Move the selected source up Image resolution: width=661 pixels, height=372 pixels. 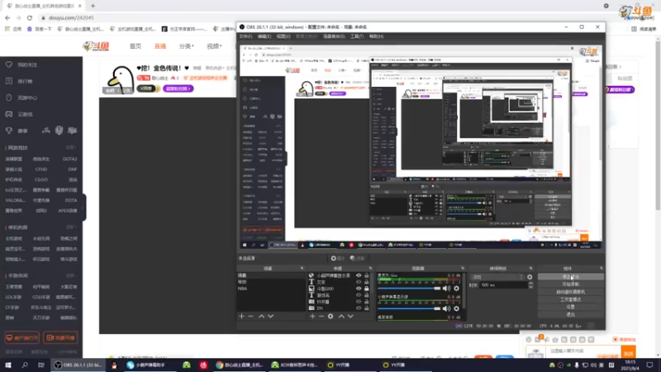(341, 316)
